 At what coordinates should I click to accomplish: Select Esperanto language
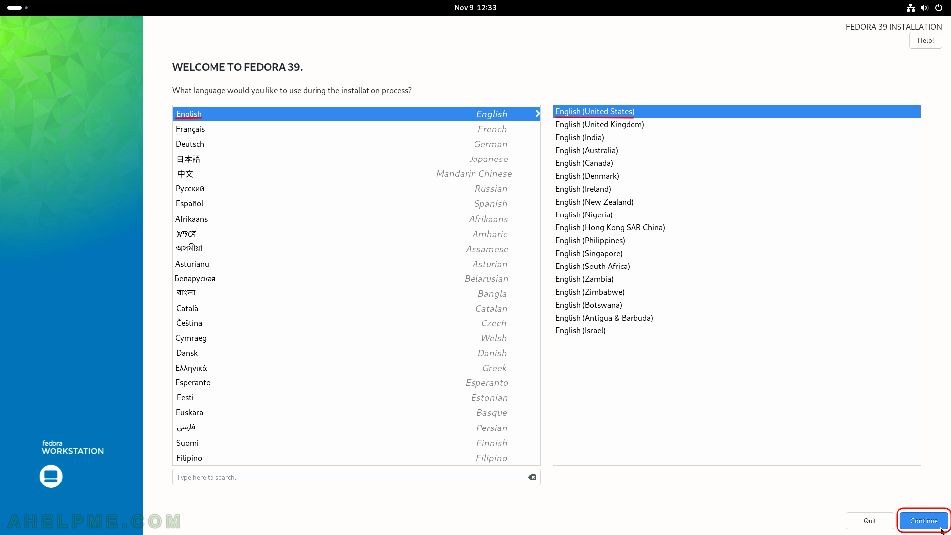tap(356, 382)
